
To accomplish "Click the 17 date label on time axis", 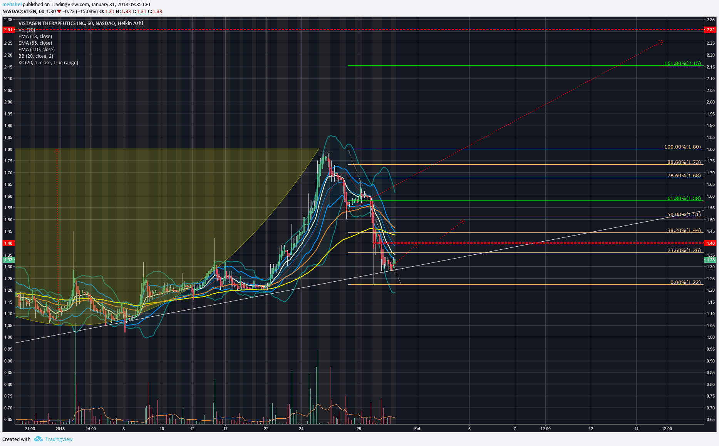I will click(x=225, y=429).
